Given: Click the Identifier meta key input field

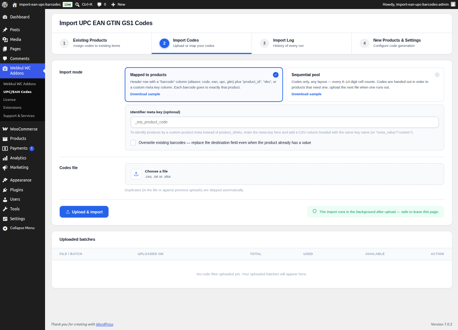Looking at the screenshot, I should click(x=285, y=122).
